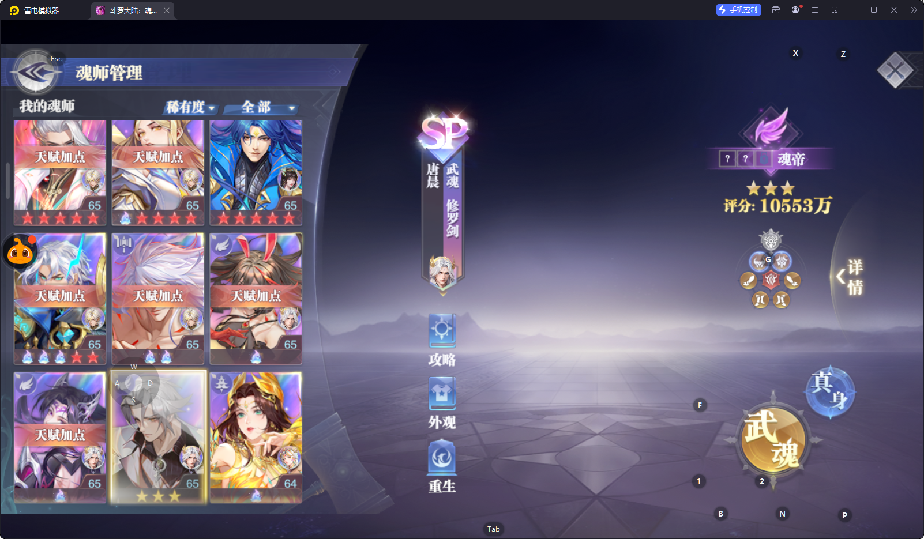This screenshot has height=539, width=924.
Task: Select the right blue-ringed equipment slot
Action: tap(782, 262)
